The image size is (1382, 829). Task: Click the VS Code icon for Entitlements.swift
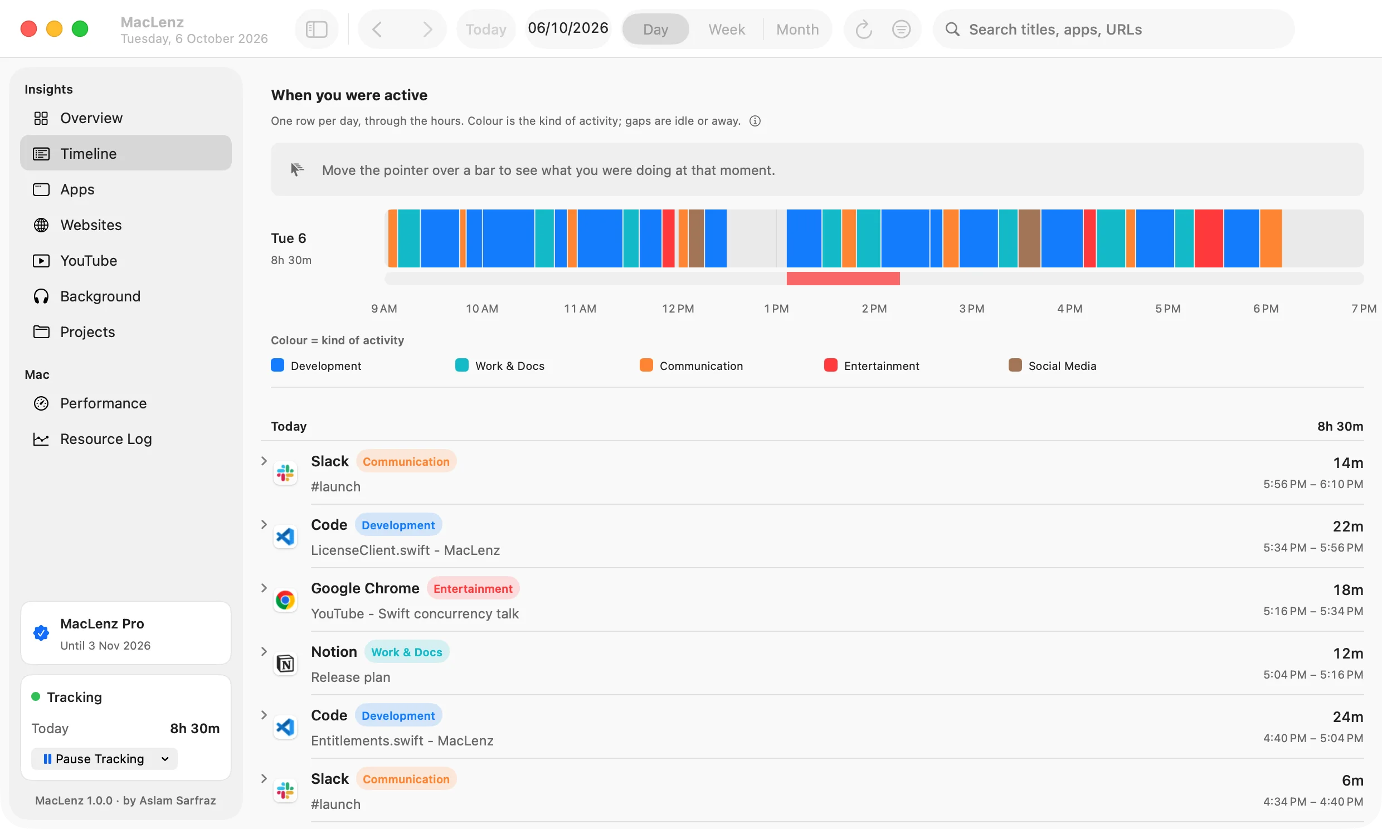click(x=285, y=728)
